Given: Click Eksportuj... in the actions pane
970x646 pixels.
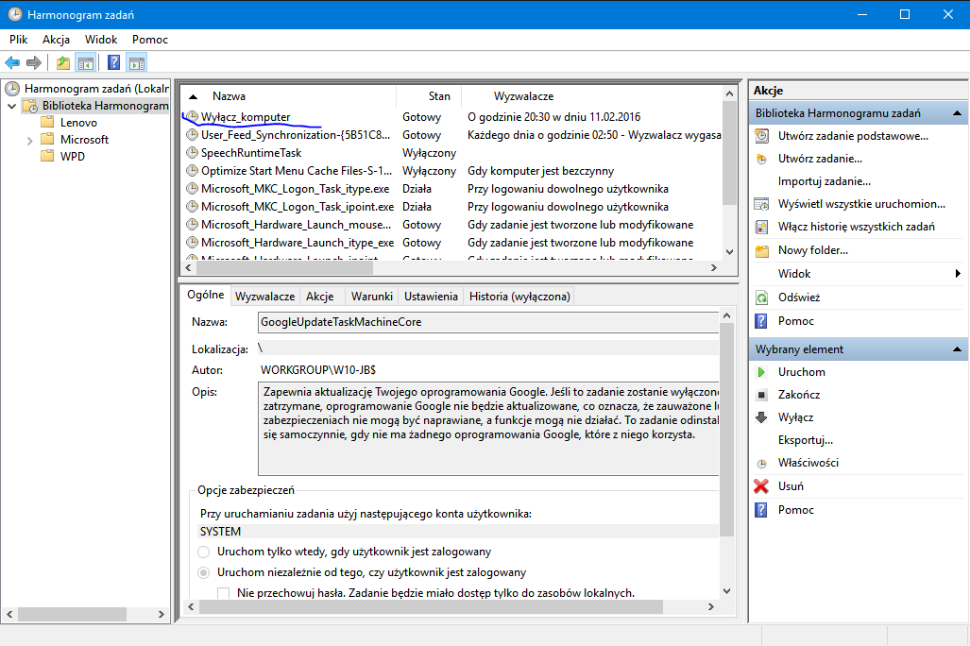Looking at the screenshot, I should point(805,440).
